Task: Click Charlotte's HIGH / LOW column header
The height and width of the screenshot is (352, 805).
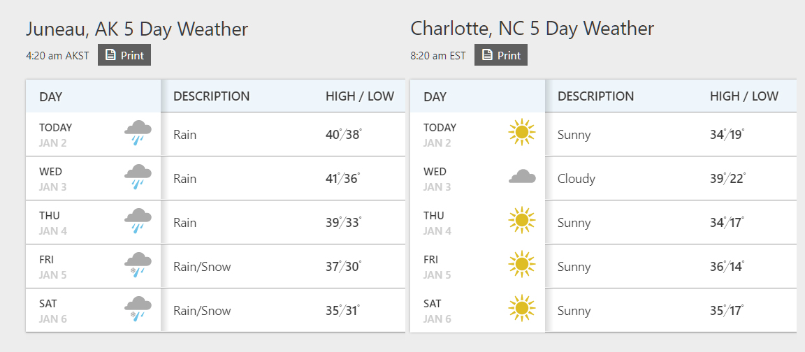Action: (744, 96)
